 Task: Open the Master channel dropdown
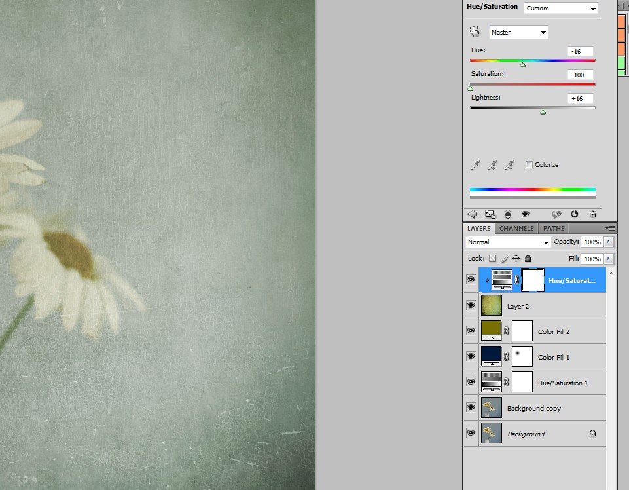(x=518, y=32)
